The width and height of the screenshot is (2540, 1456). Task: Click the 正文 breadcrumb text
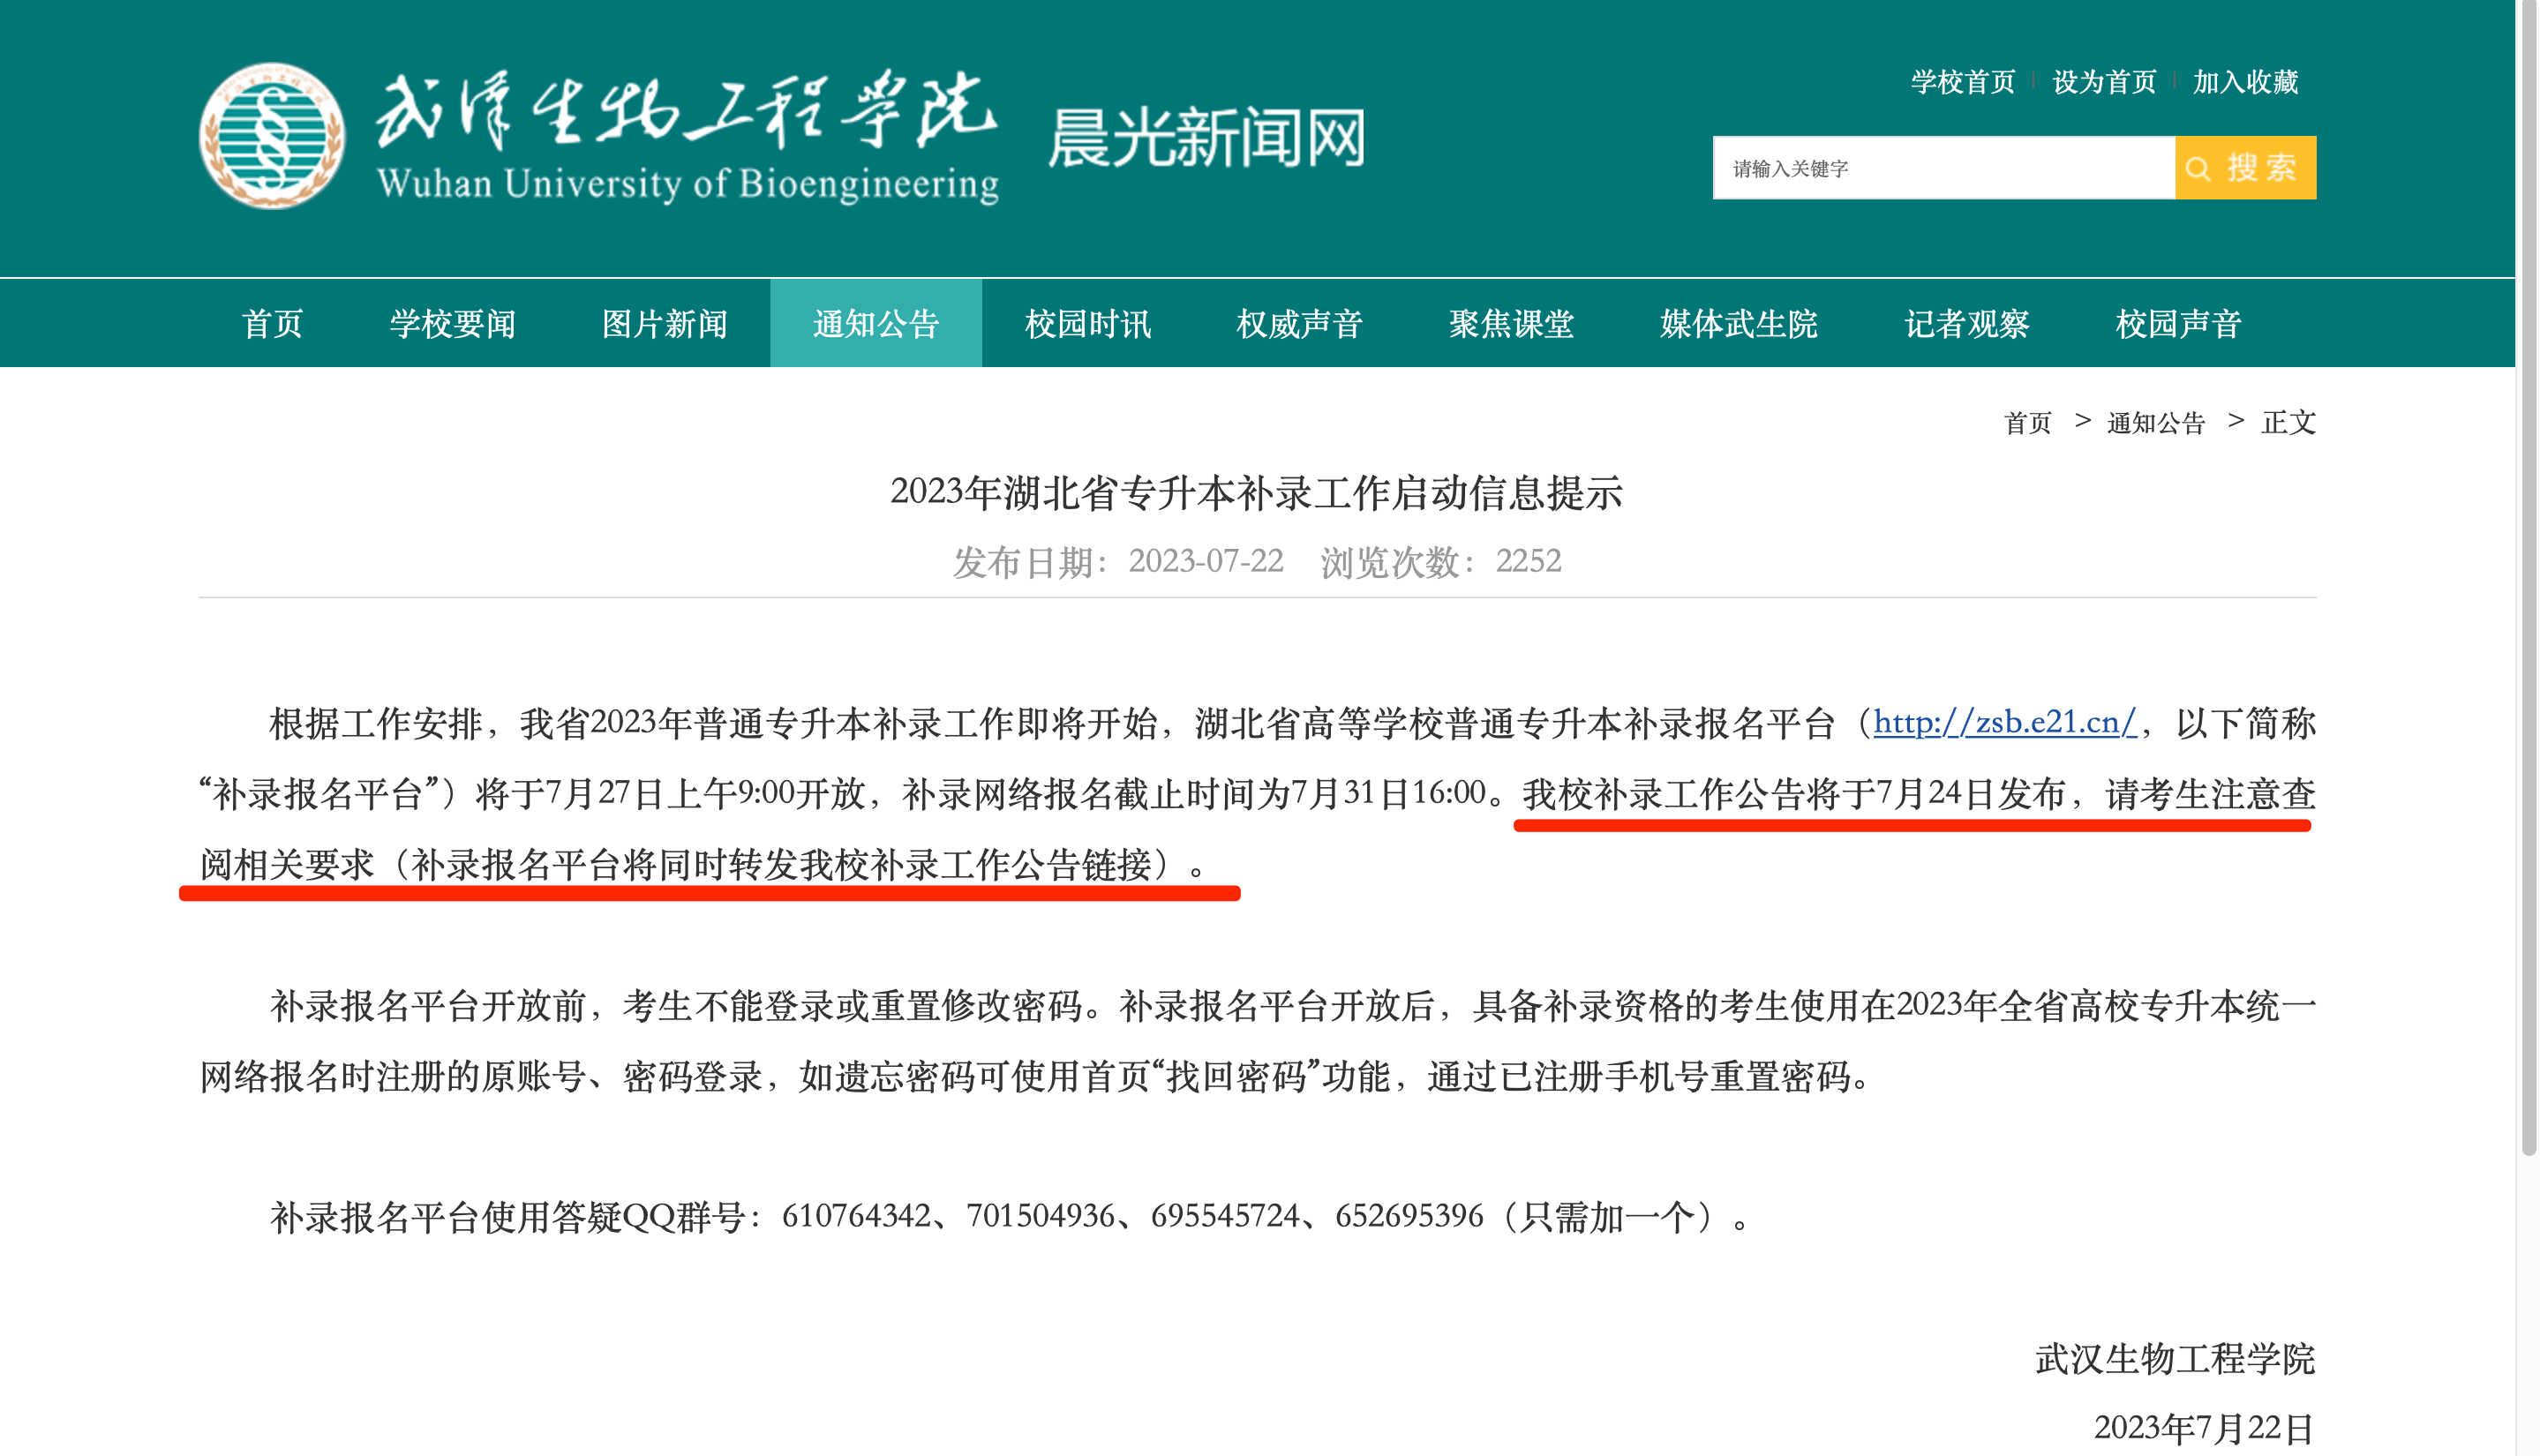coord(2288,423)
